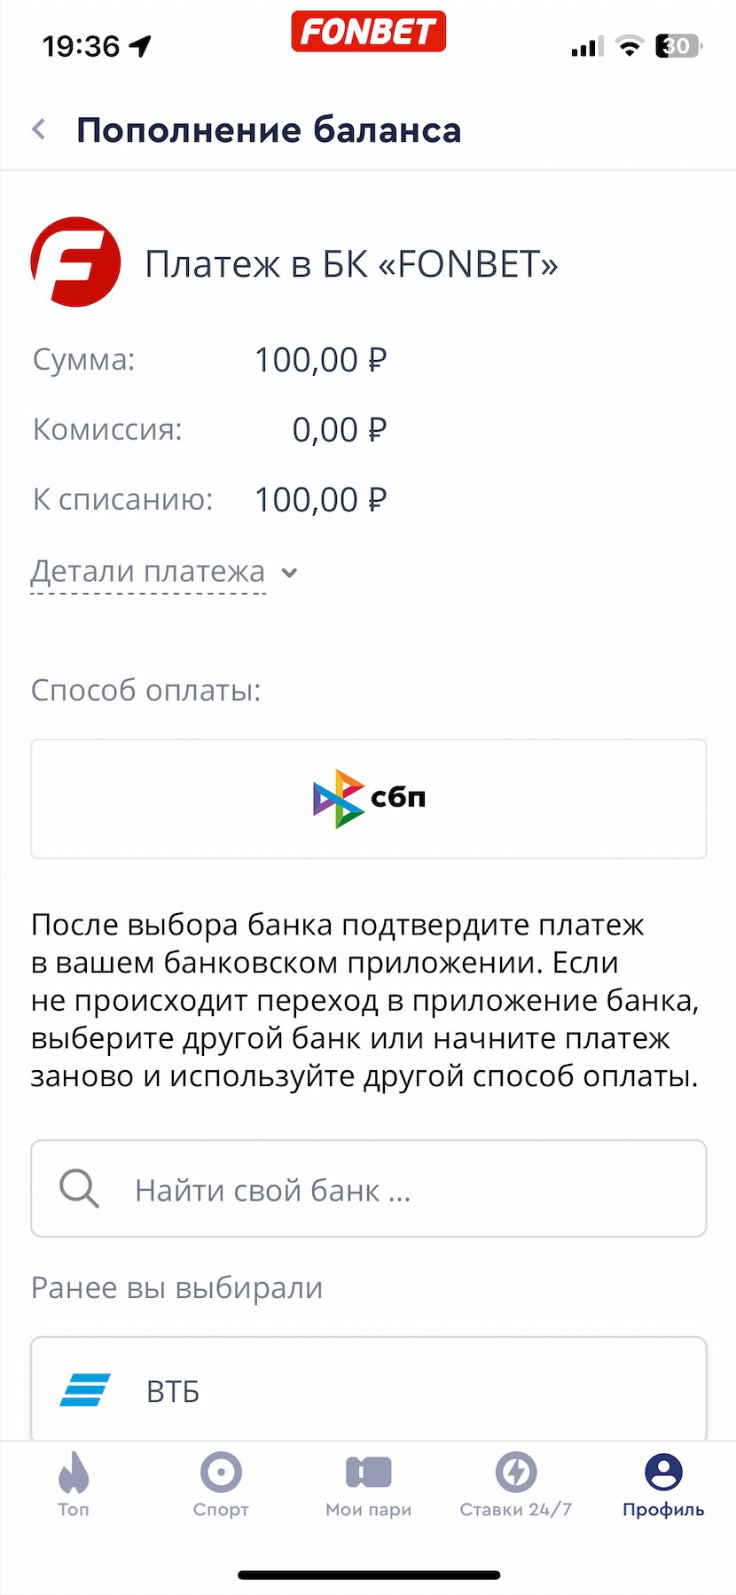Screen dimensions: 736x1595
Task: Open the Профиль tab
Action: pyautogui.click(x=662, y=1483)
